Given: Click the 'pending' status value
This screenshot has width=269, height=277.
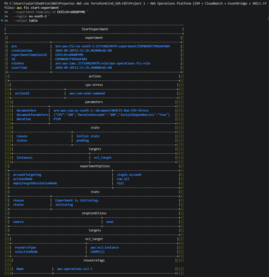Looking at the screenshot, I should 82,141.
